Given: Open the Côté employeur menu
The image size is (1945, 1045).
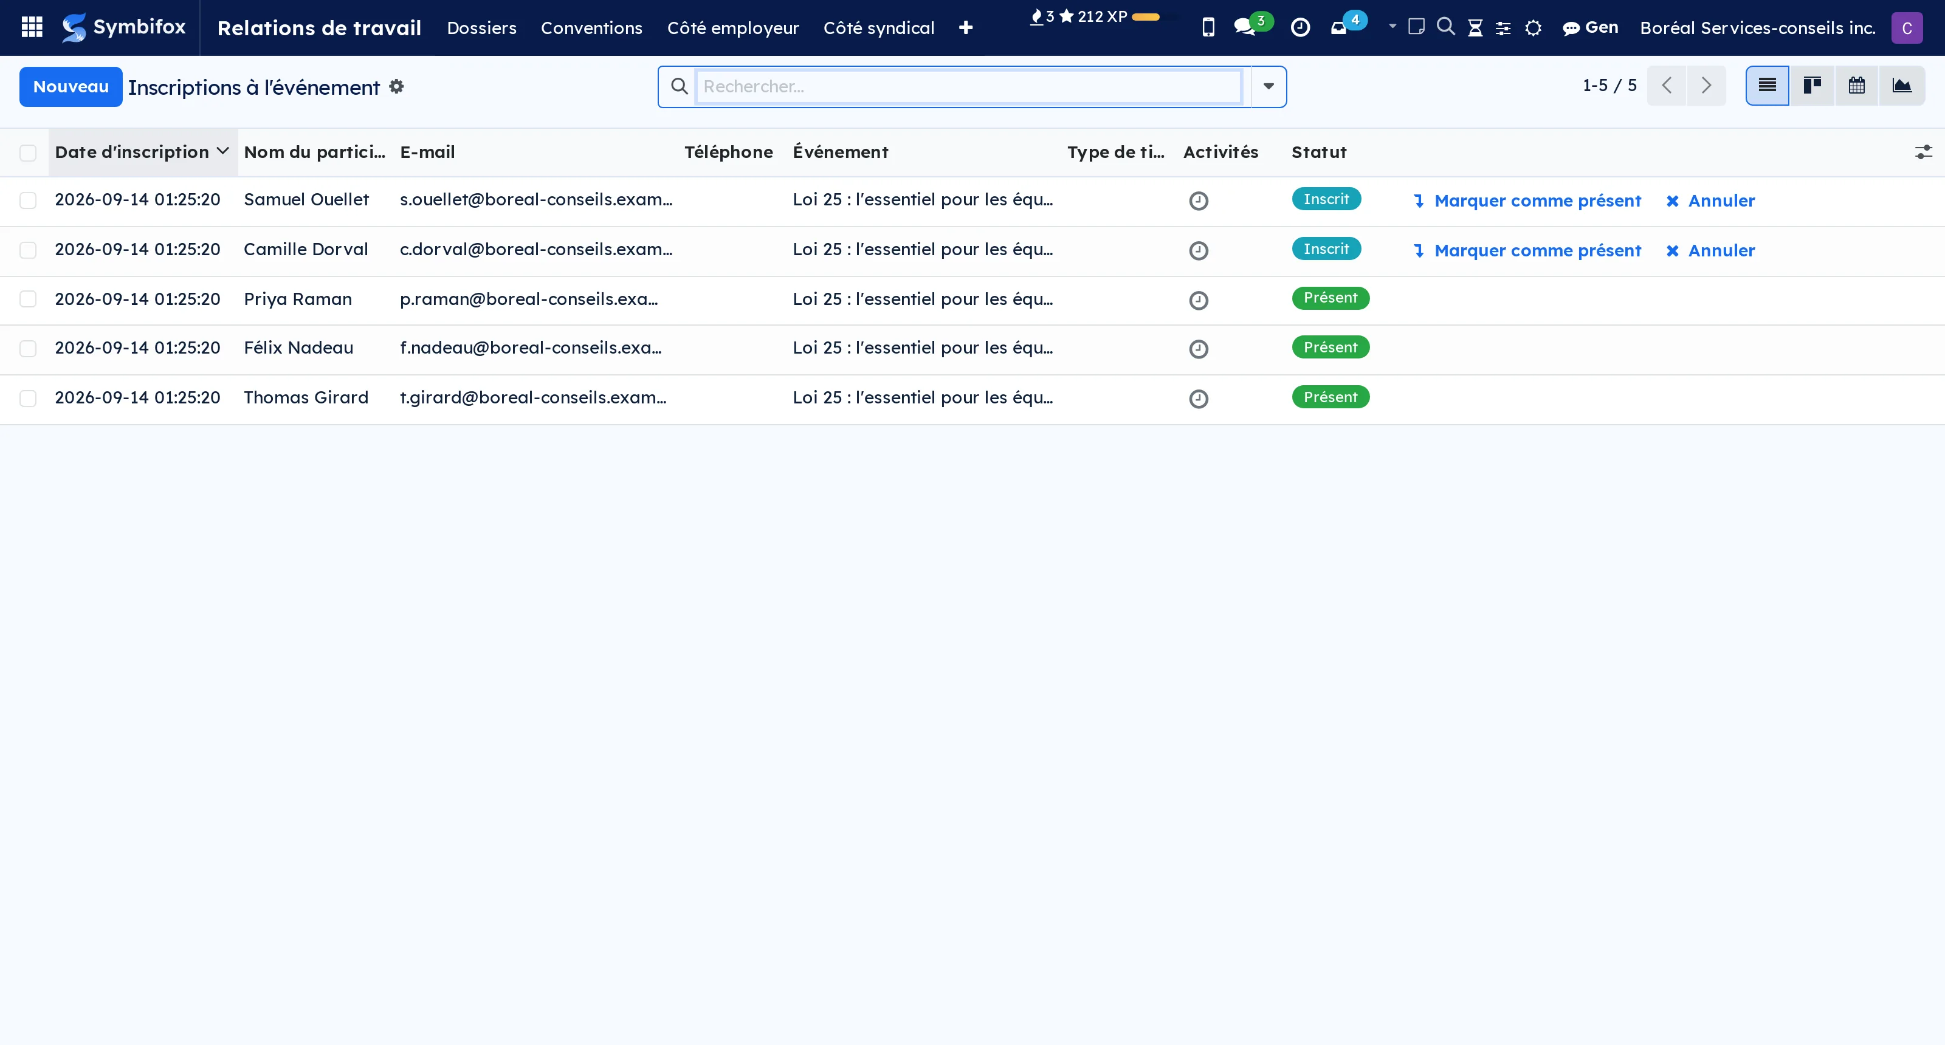Looking at the screenshot, I should point(732,28).
